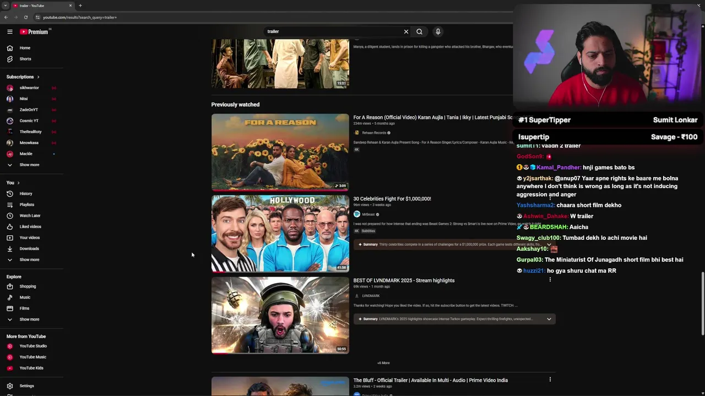View site information icon in address bar
705x396 pixels.
[x=37, y=17]
